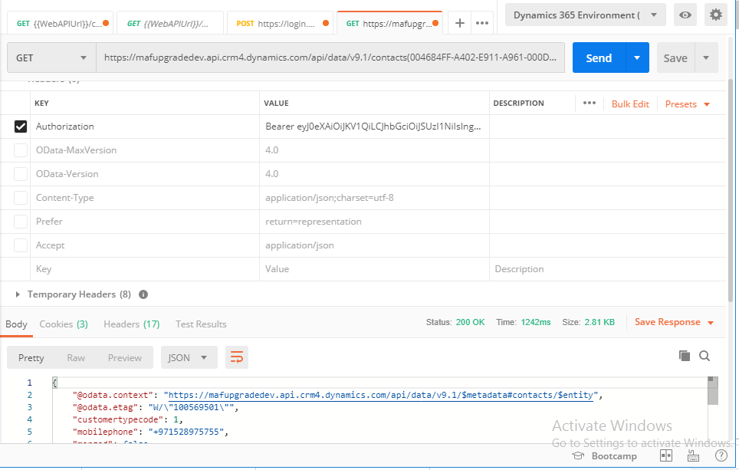
Task: Uncheck the Authorization header checkbox
Action: 21,127
